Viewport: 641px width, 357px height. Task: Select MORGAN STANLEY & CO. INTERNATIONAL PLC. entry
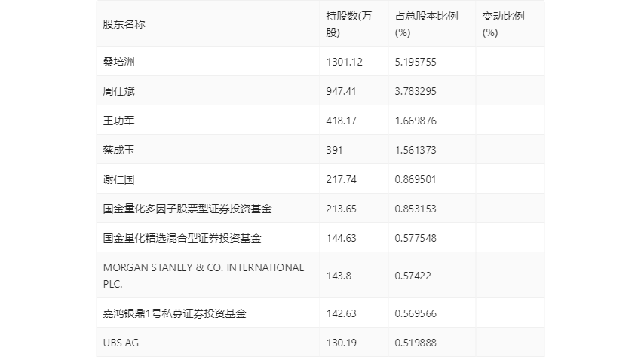204,275
